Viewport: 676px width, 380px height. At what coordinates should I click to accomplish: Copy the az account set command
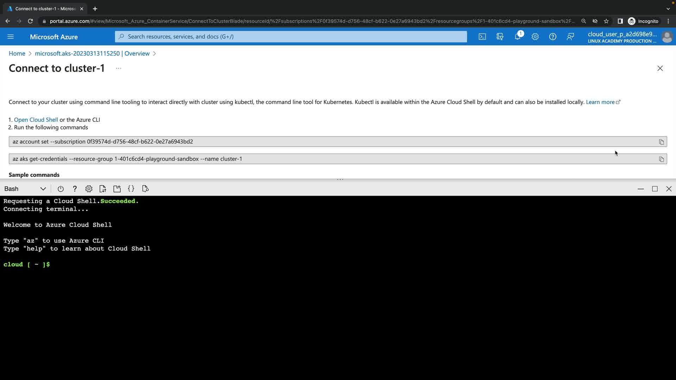(x=661, y=142)
